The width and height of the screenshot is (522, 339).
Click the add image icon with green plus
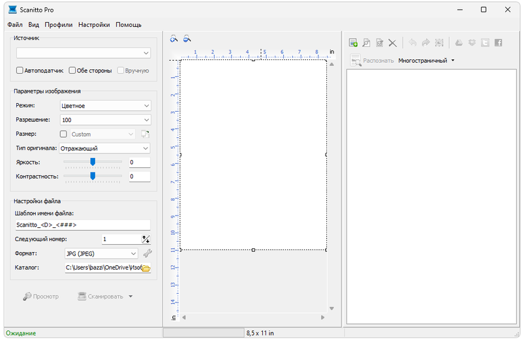(353, 42)
